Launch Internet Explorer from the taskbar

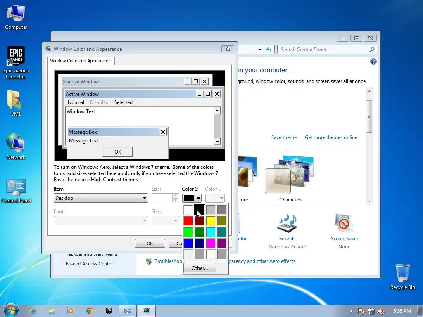point(33,311)
